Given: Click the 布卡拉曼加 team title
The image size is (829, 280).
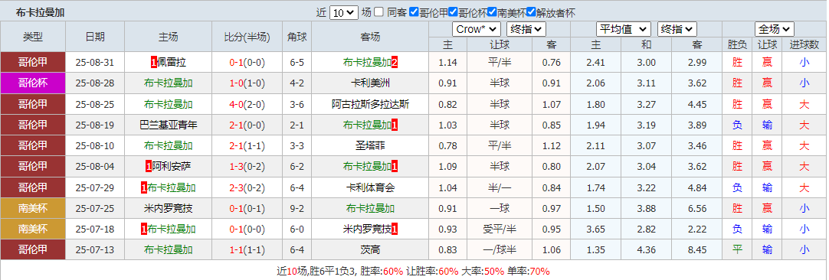Looking at the screenshot, I should point(40,13).
